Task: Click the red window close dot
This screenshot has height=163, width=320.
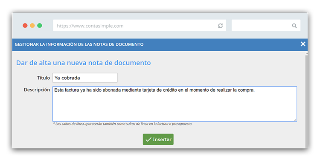Action: [25, 26]
